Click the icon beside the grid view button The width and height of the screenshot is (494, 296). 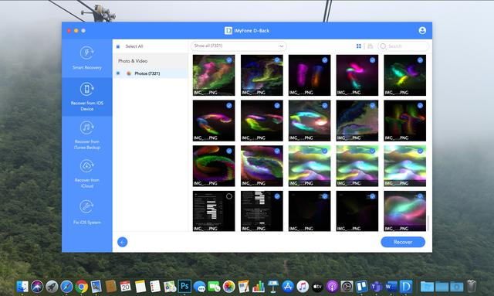pyautogui.click(x=370, y=46)
